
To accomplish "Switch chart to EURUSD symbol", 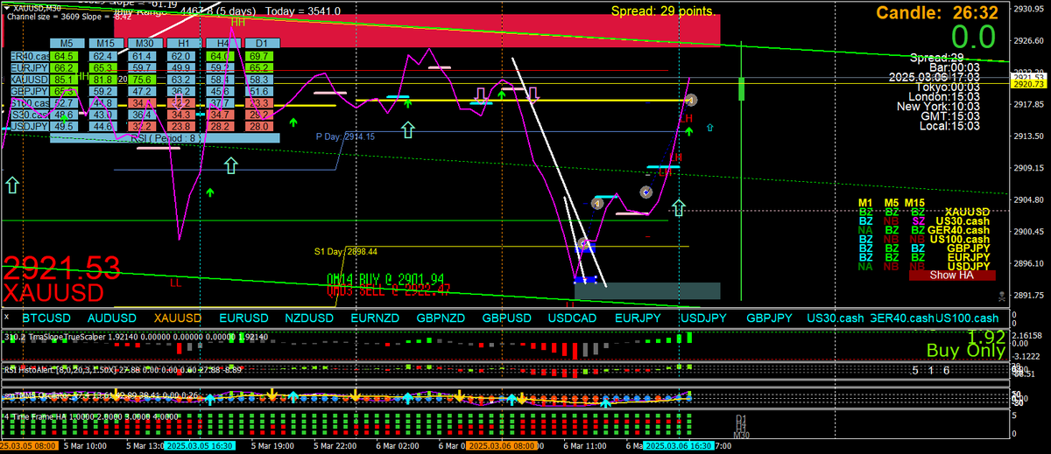I will point(243,318).
